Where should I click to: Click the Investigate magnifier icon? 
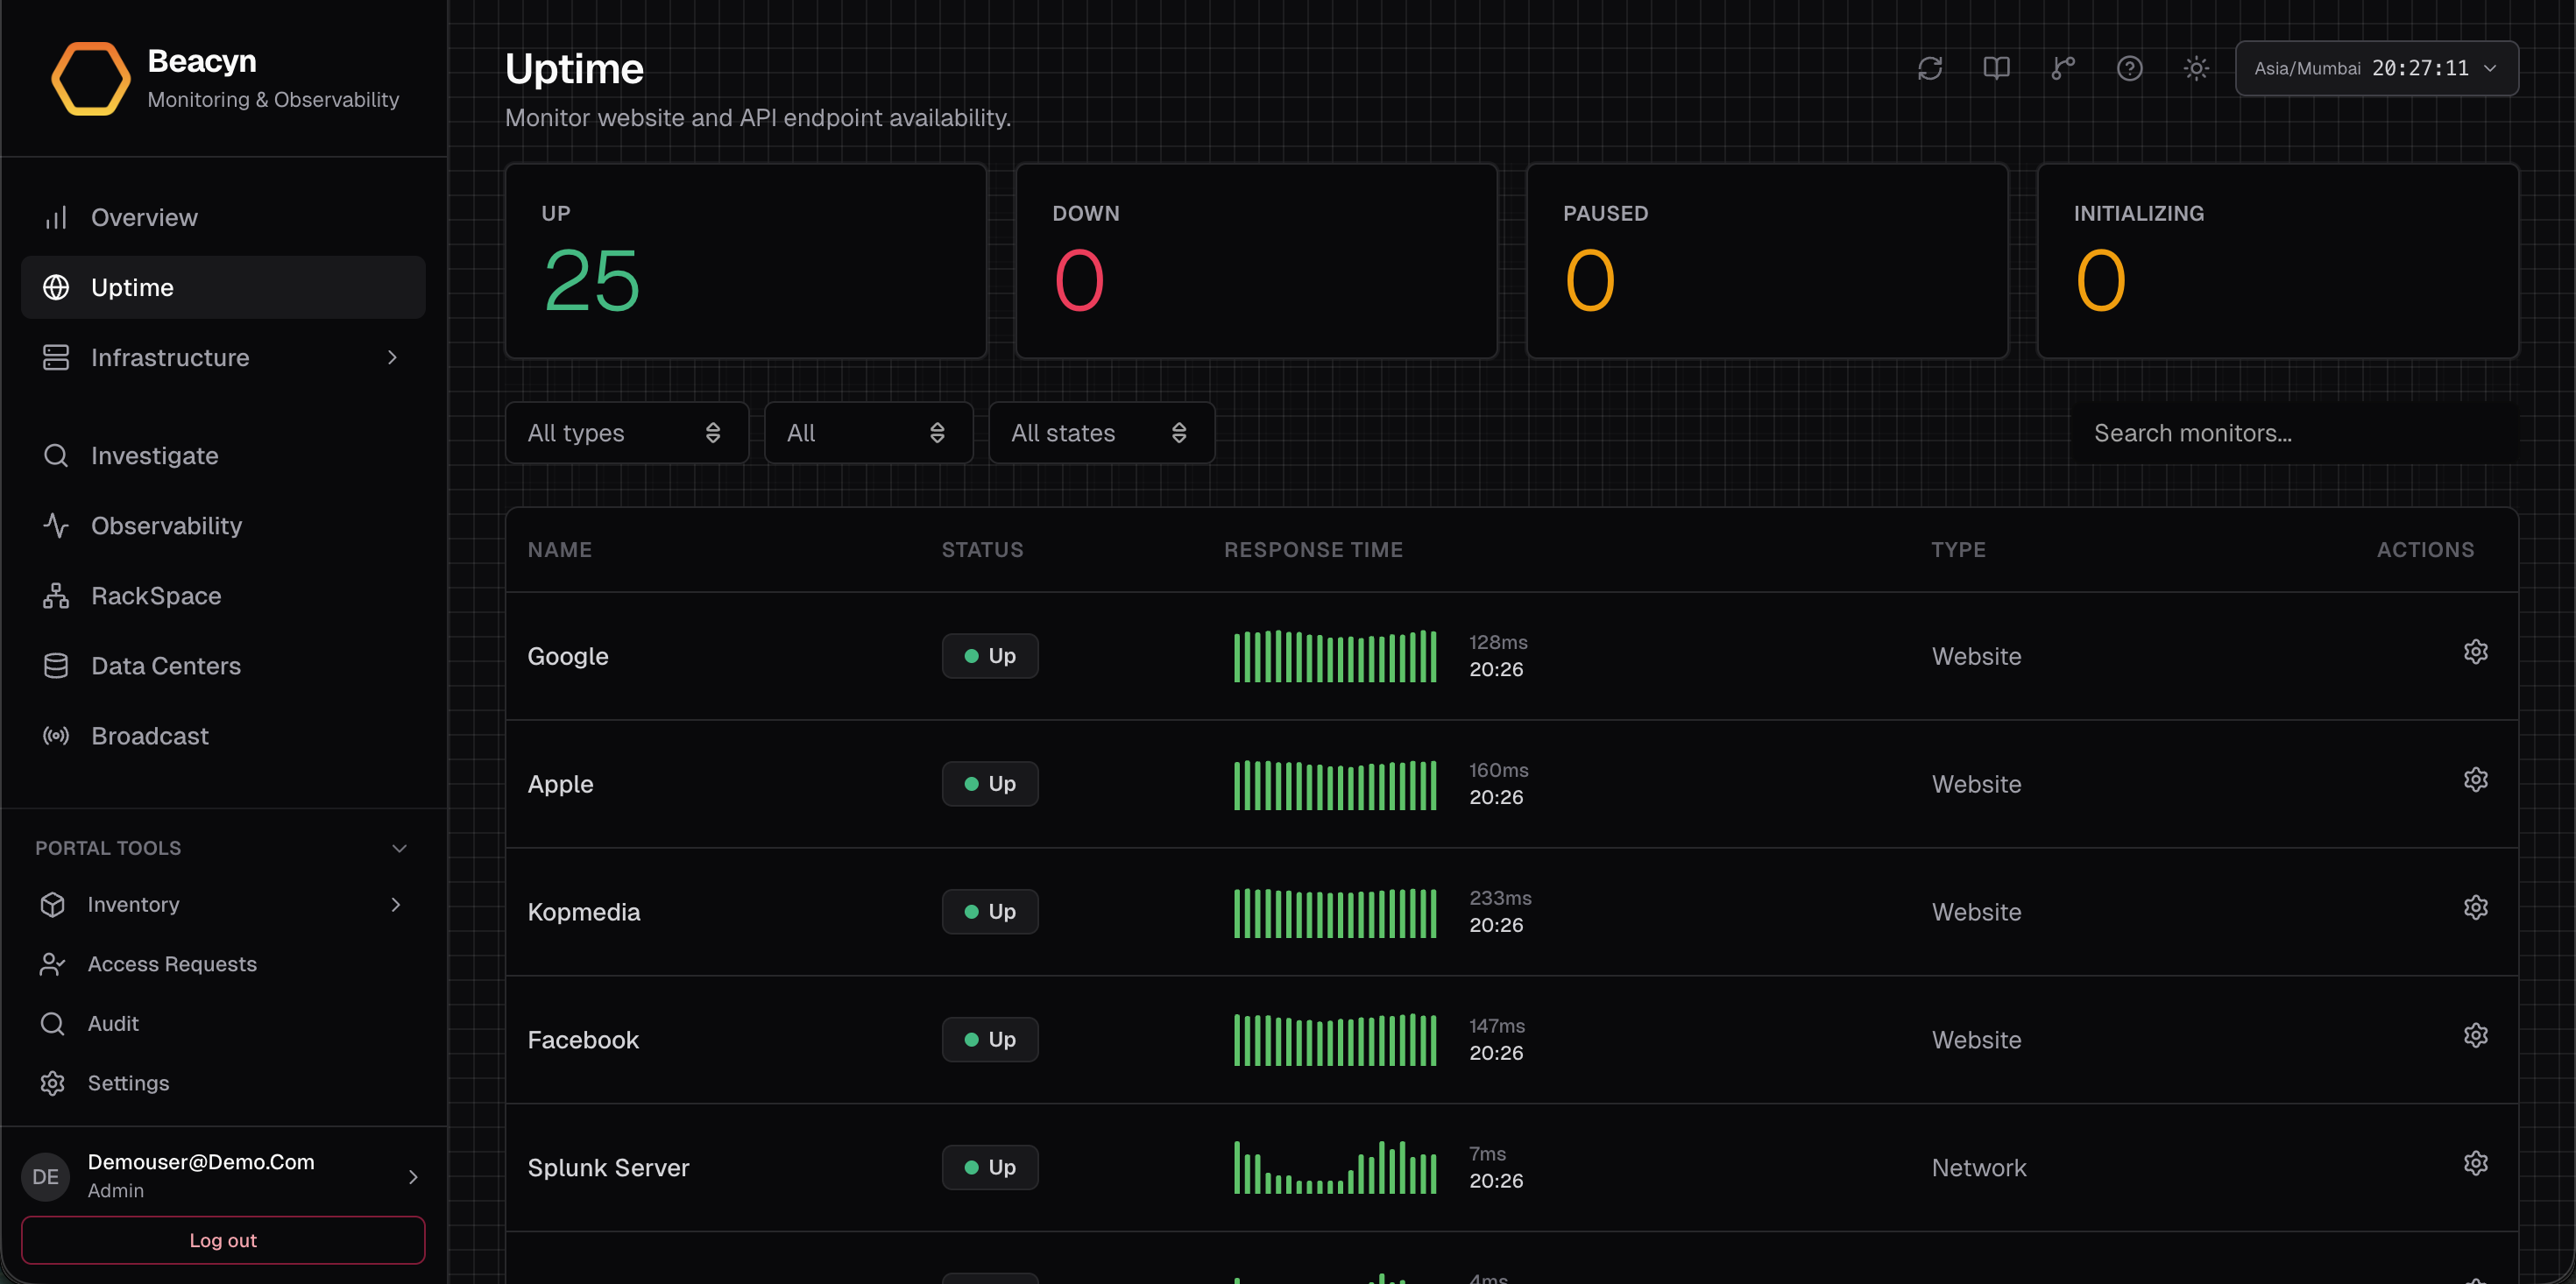56,455
